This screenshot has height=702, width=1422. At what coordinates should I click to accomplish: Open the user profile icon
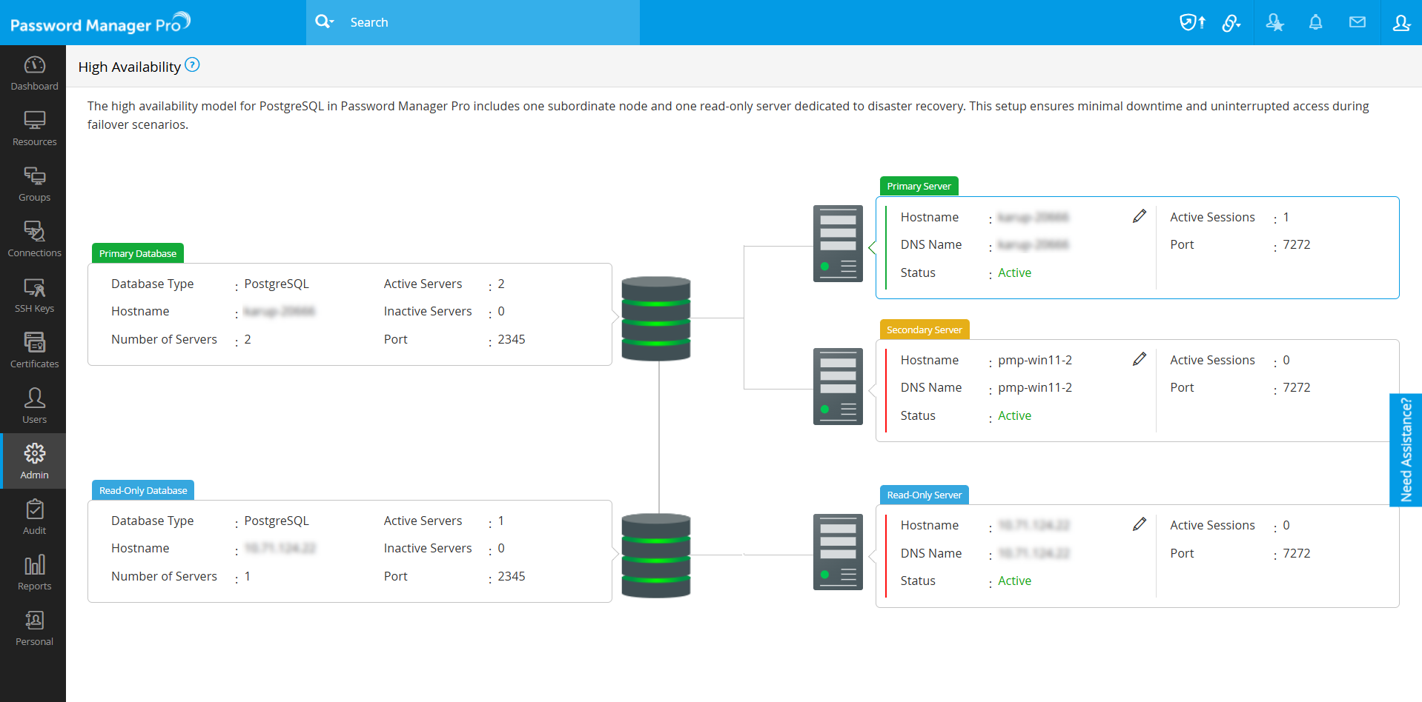(1400, 22)
